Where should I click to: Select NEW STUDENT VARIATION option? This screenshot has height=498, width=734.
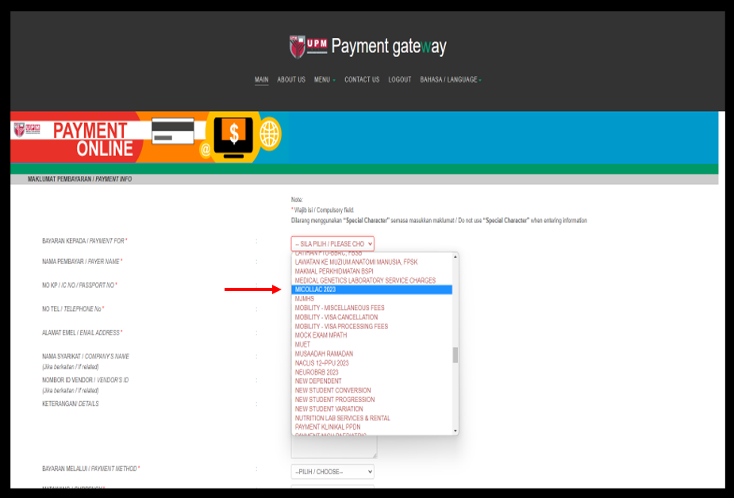click(371, 408)
